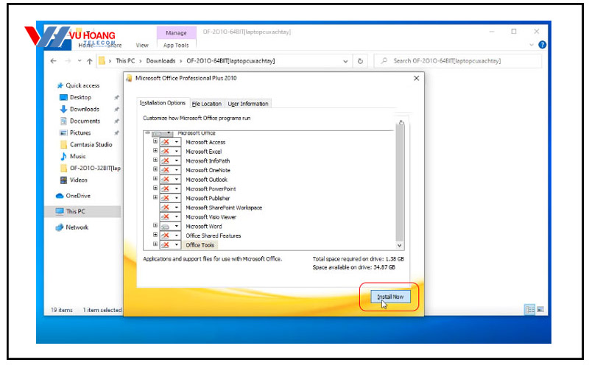Click the Network icon in navigation pane
The height and width of the screenshot is (368, 589).
point(60,227)
